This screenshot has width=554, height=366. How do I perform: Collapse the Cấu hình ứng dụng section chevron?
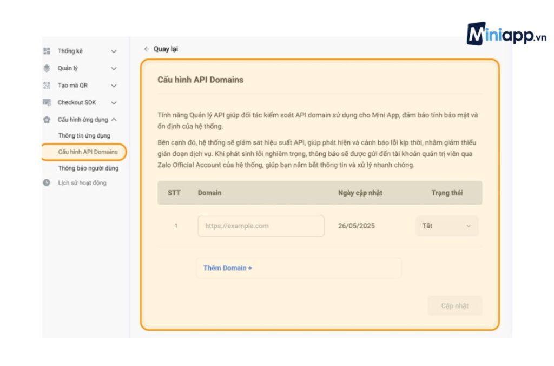tap(114, 120)
